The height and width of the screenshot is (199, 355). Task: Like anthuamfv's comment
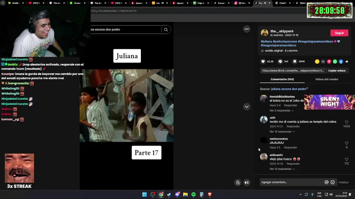347,159
